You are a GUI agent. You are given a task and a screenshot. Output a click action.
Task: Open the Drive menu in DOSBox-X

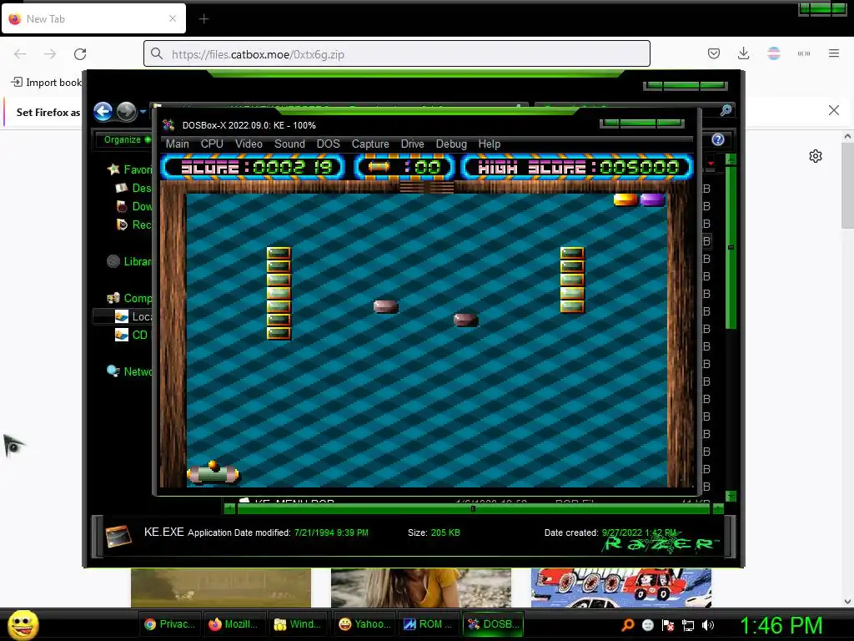click(x=412, y=144)
